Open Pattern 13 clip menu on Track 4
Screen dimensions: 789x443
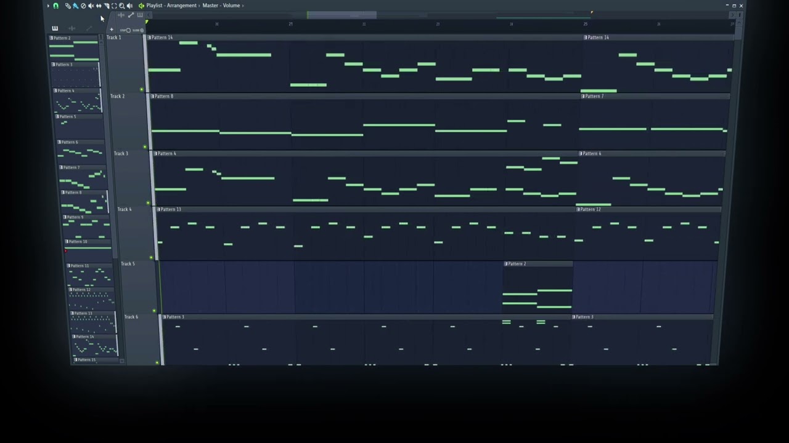159,209
